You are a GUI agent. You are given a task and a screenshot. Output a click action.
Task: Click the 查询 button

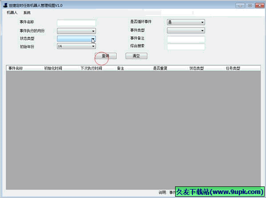pyautogui.click(x=106, y=56)
